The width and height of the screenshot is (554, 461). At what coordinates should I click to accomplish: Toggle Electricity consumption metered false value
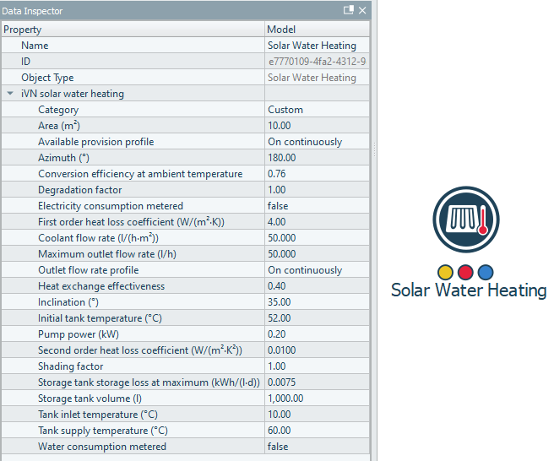pyautogui.click(x=318, y=206)
